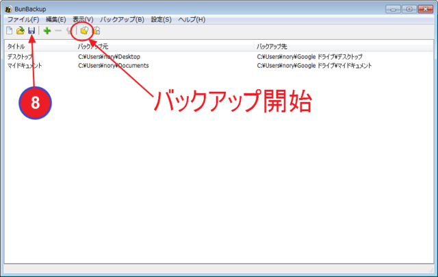438x277 pixels.
Task: Open the バックアップ(B) menu
Action: click(122, 19)
